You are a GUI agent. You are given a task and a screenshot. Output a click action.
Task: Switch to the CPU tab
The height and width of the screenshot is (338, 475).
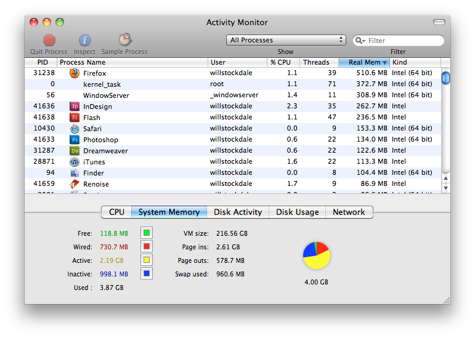pyautogui.click(x=116, y=212)
